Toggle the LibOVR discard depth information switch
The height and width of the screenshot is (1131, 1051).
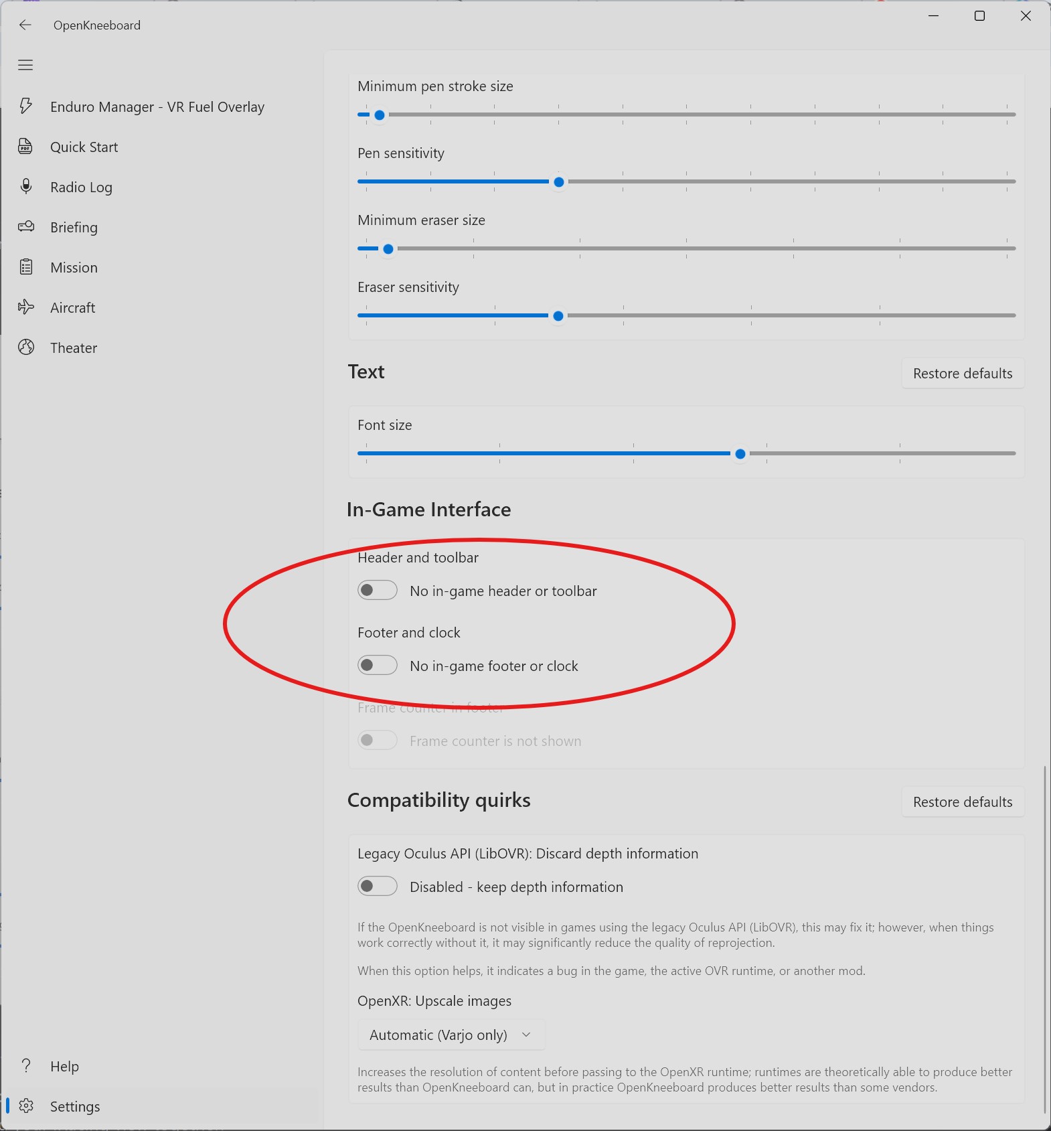pyautogui.click(x=378, y=886)
